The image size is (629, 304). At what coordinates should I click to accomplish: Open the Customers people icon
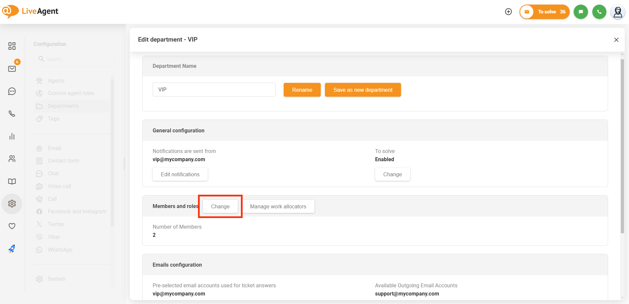click(12, 159)
